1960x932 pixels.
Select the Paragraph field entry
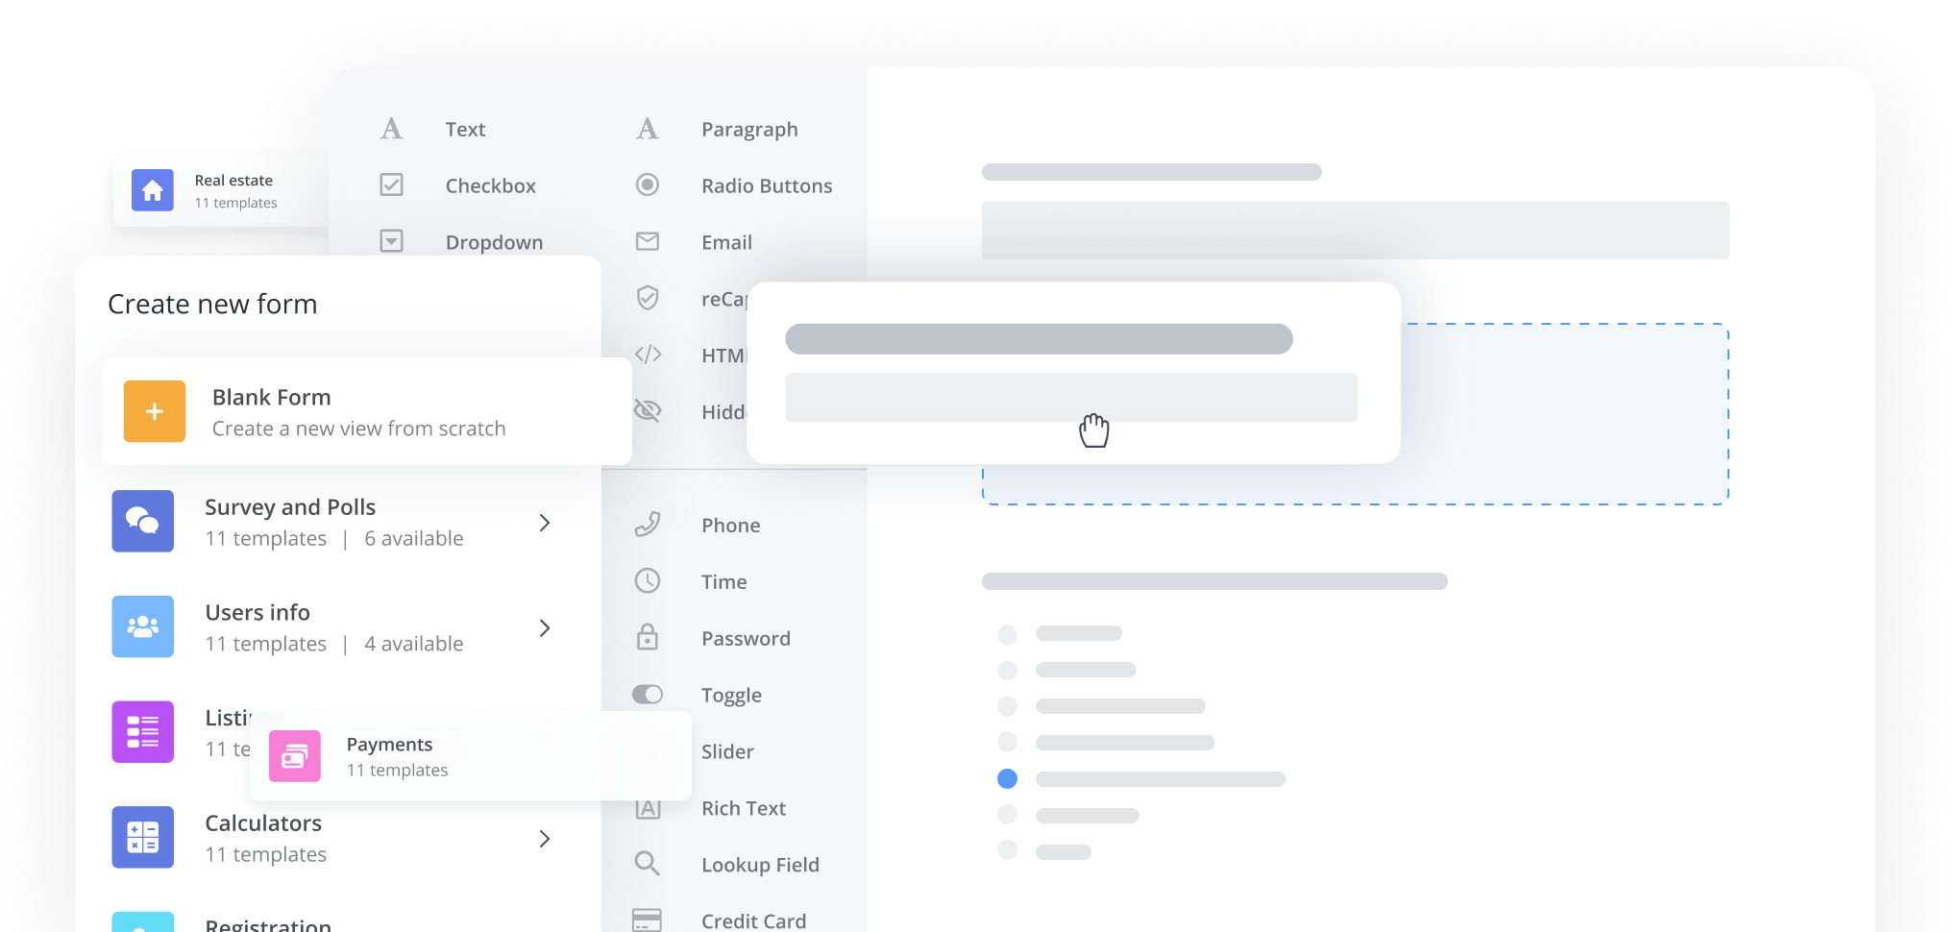[x=749, y=129]
